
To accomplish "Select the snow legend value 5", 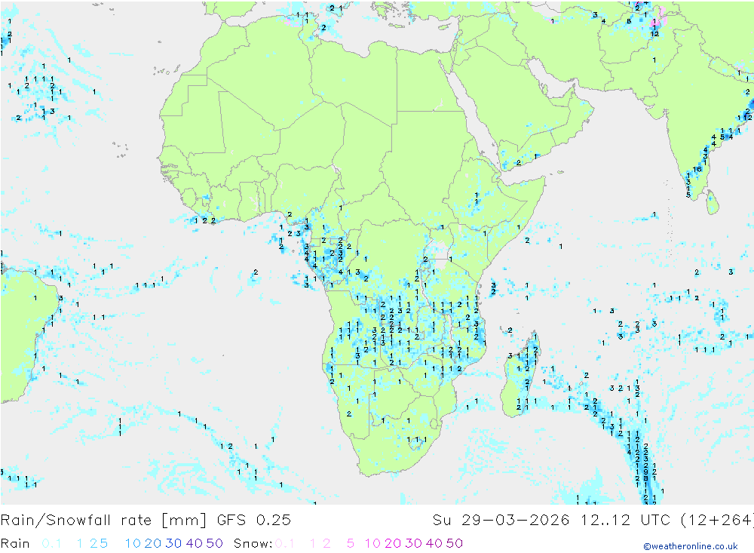I will (x=351, y=543).
